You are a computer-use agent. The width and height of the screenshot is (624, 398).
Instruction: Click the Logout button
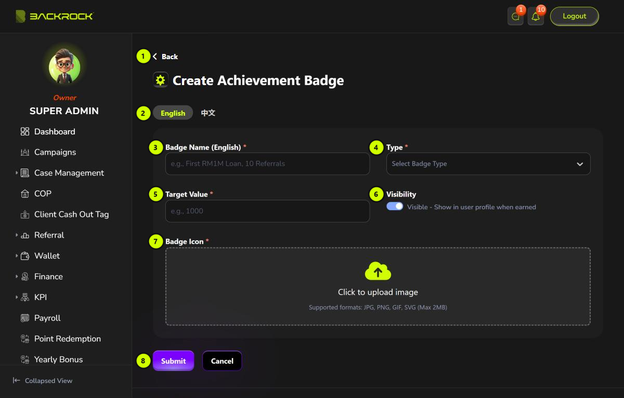tap(575, 16)
